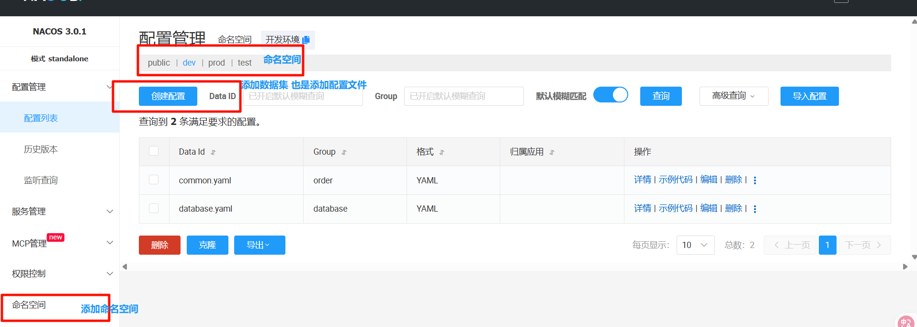Click the horizontal scroll right arrow
917x327 pixels.
point(905,267)
